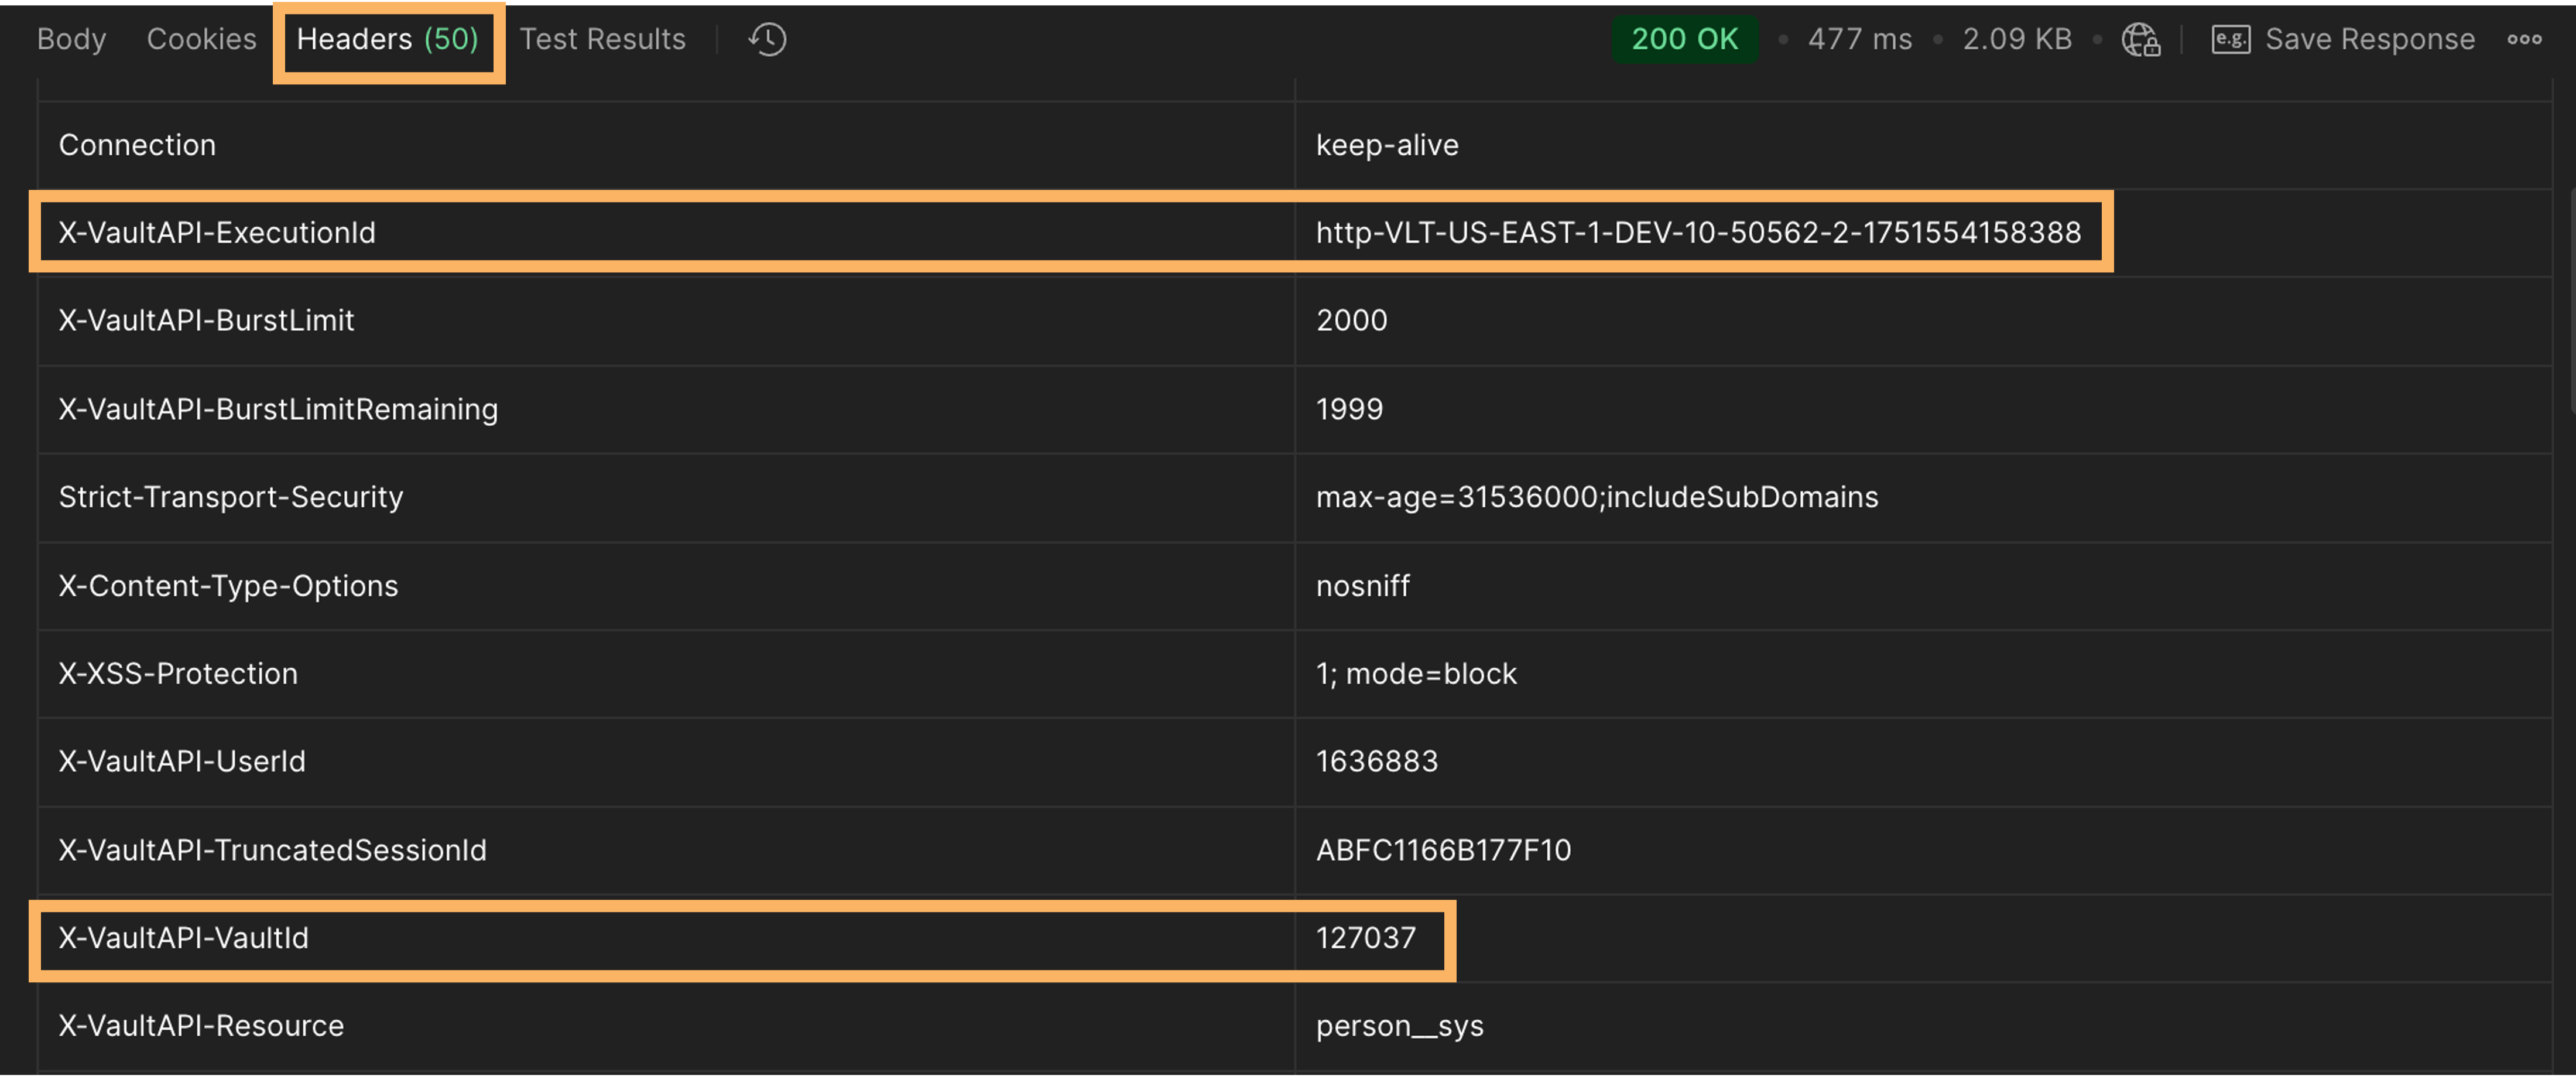Select the Headers (50) tab
The height and width of the screenshot is (1076, 2576).
click(388, 40)
